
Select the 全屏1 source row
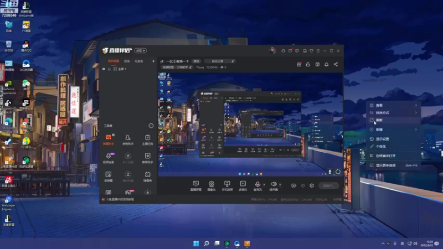(128, 69)
